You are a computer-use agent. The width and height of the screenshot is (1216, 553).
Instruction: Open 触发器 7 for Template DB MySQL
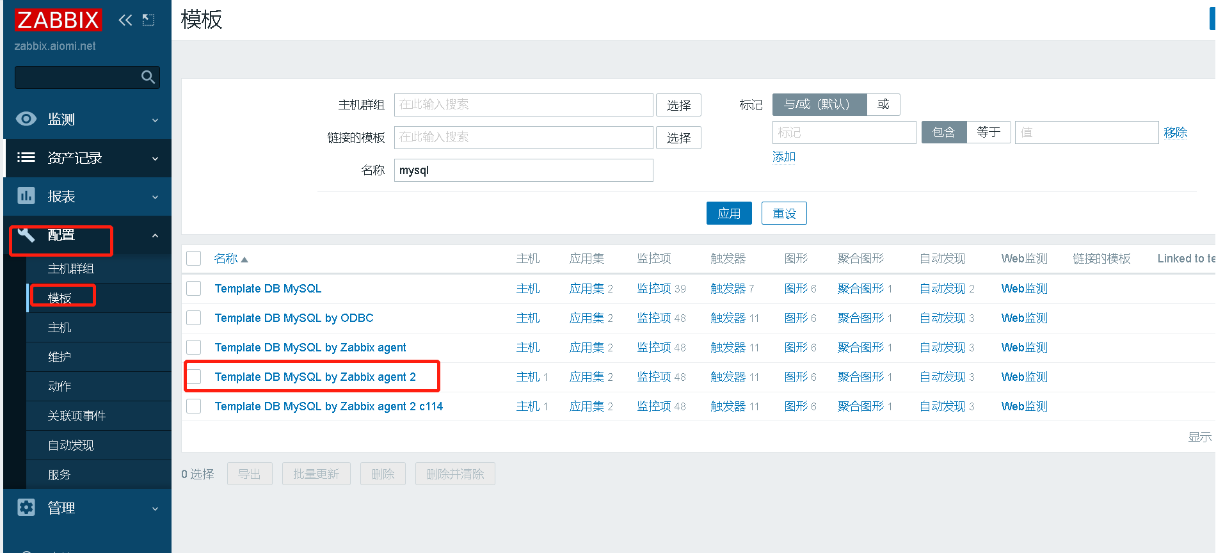[728, 289]
